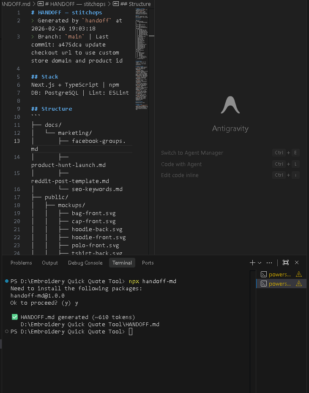Click the '## Stack' heading line
The image size is (309, 393).
point(45,76)
